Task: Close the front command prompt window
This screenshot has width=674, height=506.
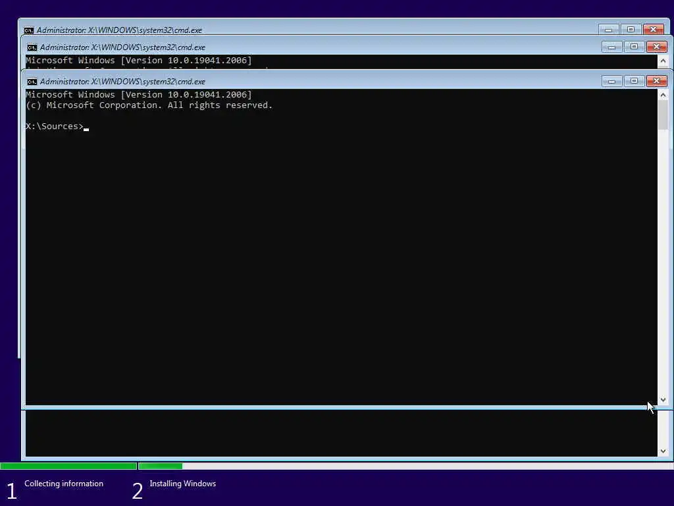Action: (x=656, y=81)
